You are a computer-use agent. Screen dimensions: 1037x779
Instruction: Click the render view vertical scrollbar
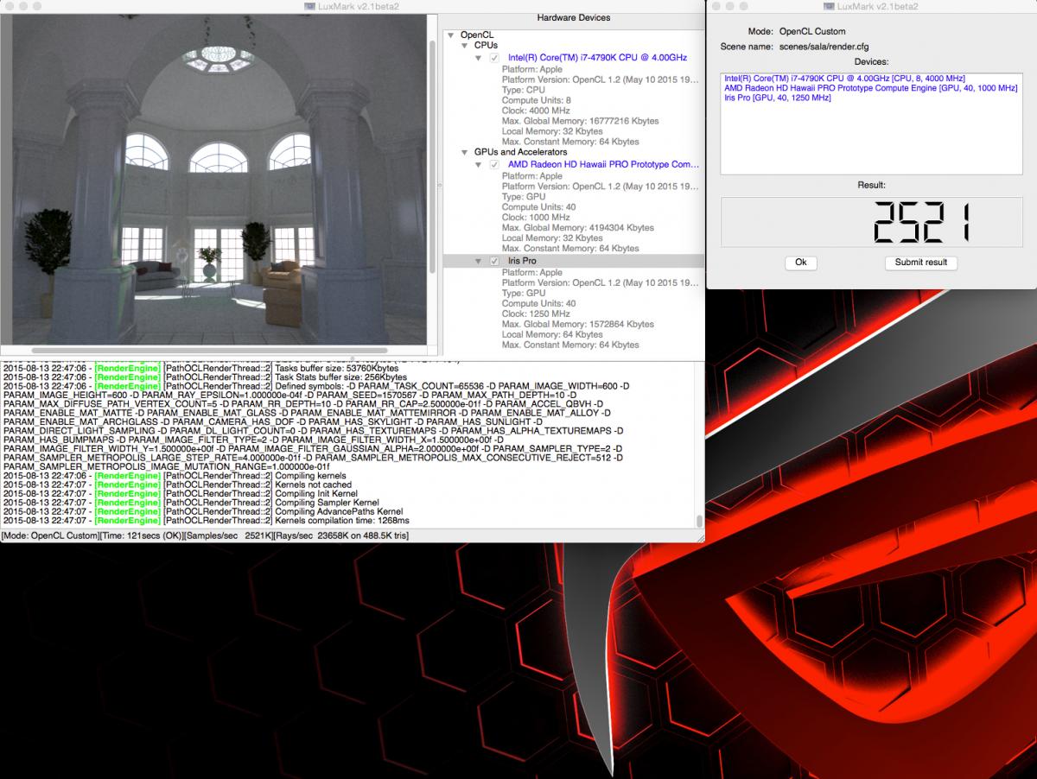[x=433, y=155]
